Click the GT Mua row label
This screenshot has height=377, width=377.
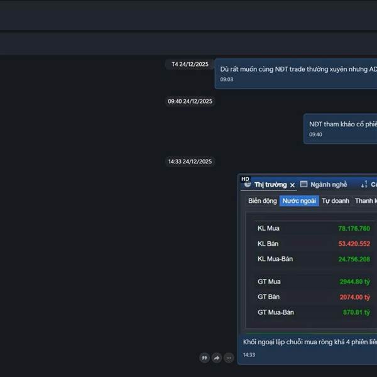[269, 281]
